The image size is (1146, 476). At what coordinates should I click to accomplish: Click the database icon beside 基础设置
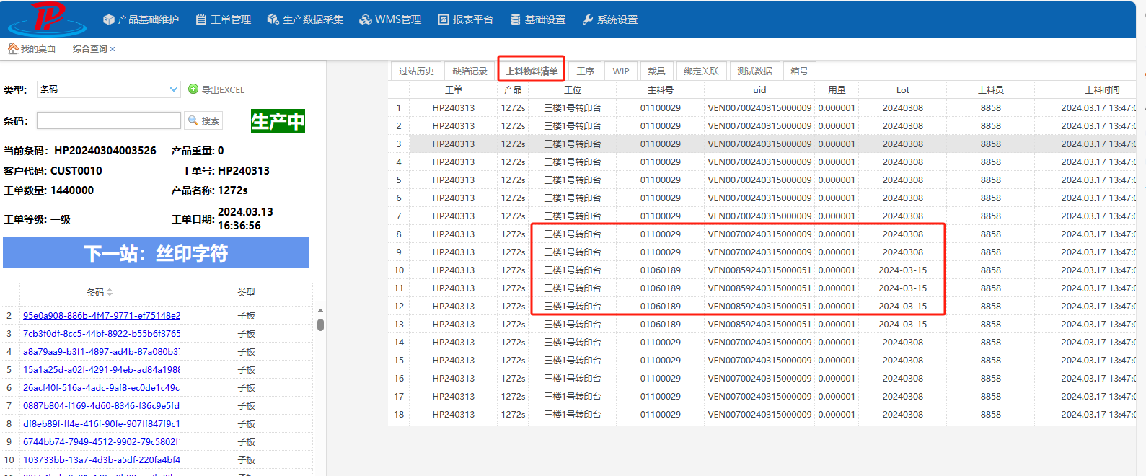tap(516, 19)
